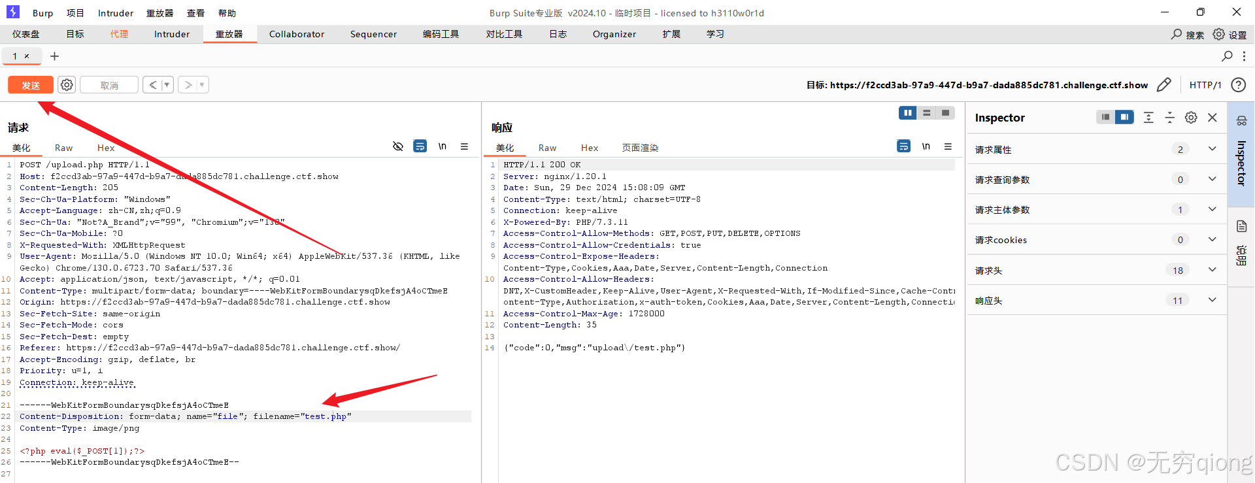Edit target with the pencil icon
The image size is (1255, 483).
click(1163, 85)
